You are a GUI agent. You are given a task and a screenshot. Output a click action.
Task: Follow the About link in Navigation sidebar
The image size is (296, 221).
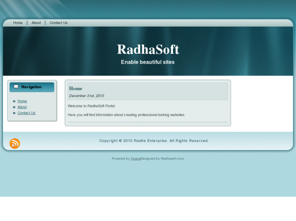click(22, 107)
